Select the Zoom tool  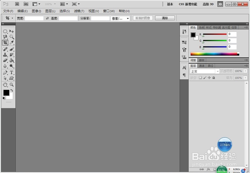click(x=11, y=85)
